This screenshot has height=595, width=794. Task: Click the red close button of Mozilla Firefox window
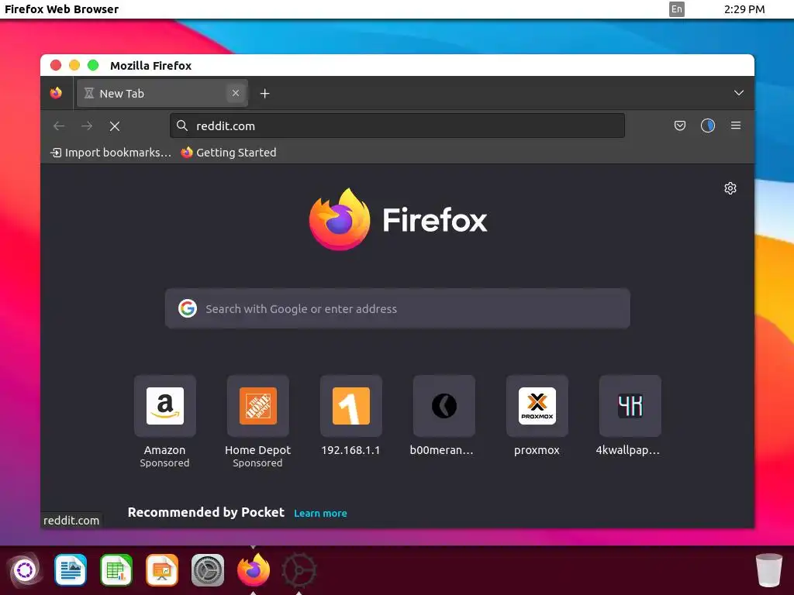56,65
